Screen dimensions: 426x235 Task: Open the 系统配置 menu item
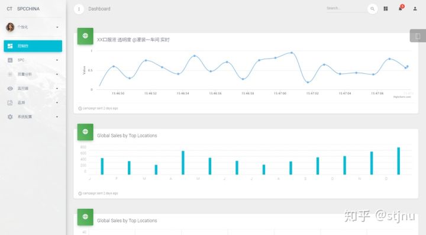[x=33, y=117]
